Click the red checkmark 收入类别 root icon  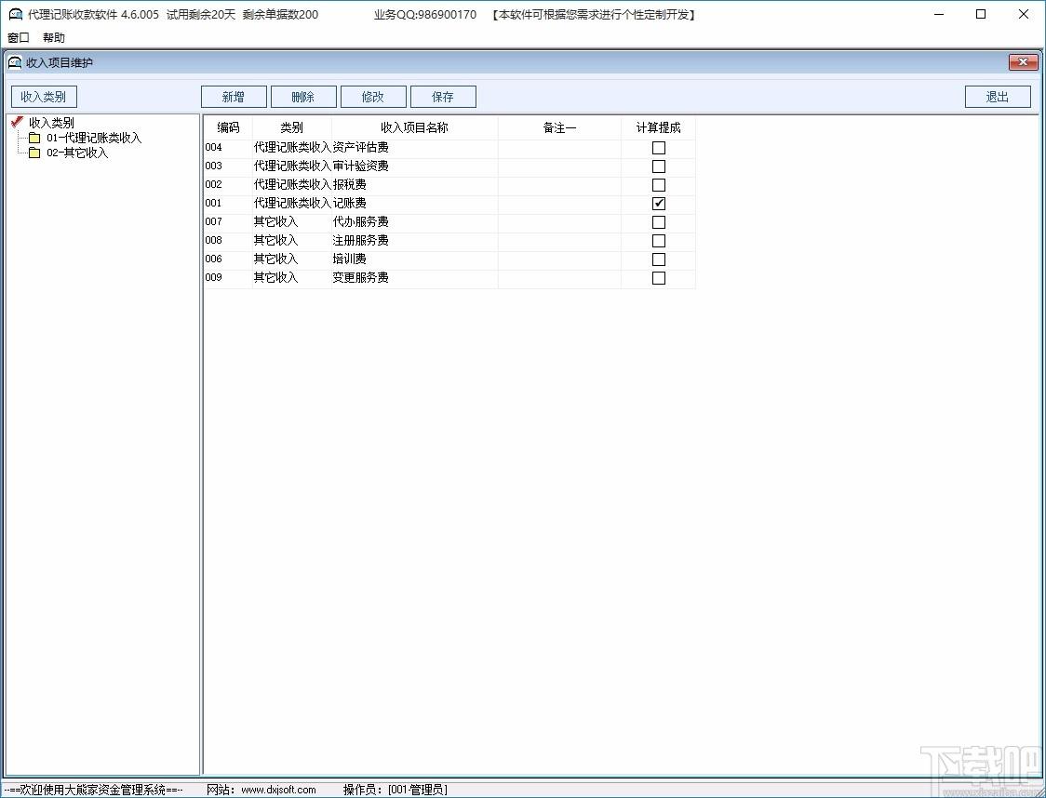point(18,123)
